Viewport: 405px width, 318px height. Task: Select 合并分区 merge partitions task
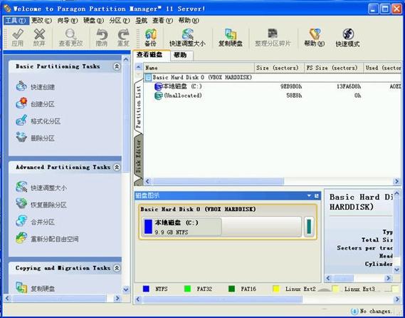click(x=36, y=222)
